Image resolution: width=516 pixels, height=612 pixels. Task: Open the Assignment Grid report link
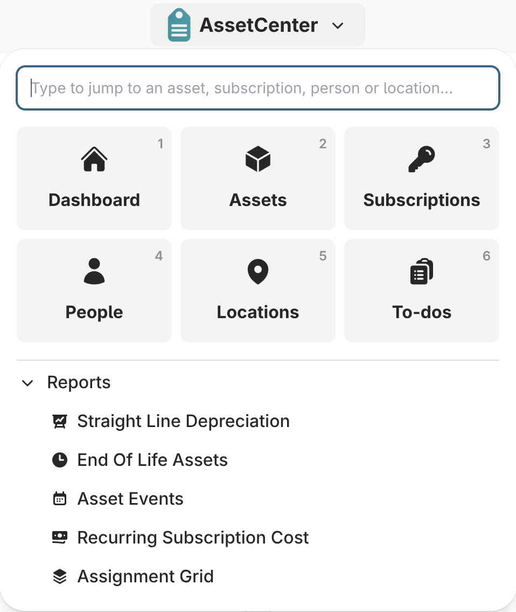click(x=145, y=576)
